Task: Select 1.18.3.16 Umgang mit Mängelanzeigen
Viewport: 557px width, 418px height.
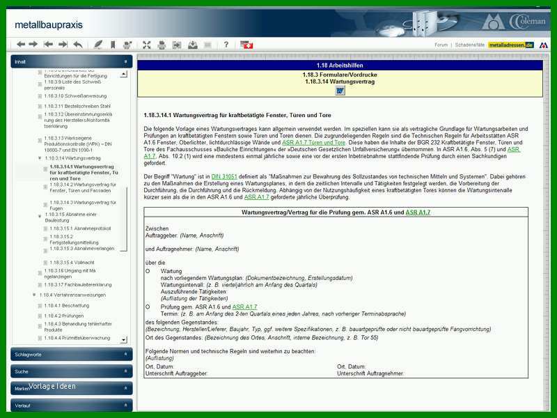Action: point(70,273)
